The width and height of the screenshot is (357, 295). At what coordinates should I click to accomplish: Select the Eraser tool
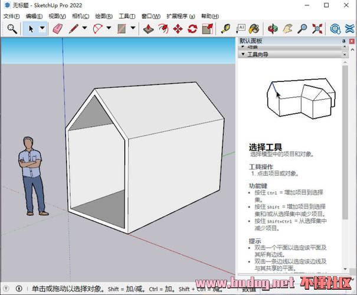(57, 28)
